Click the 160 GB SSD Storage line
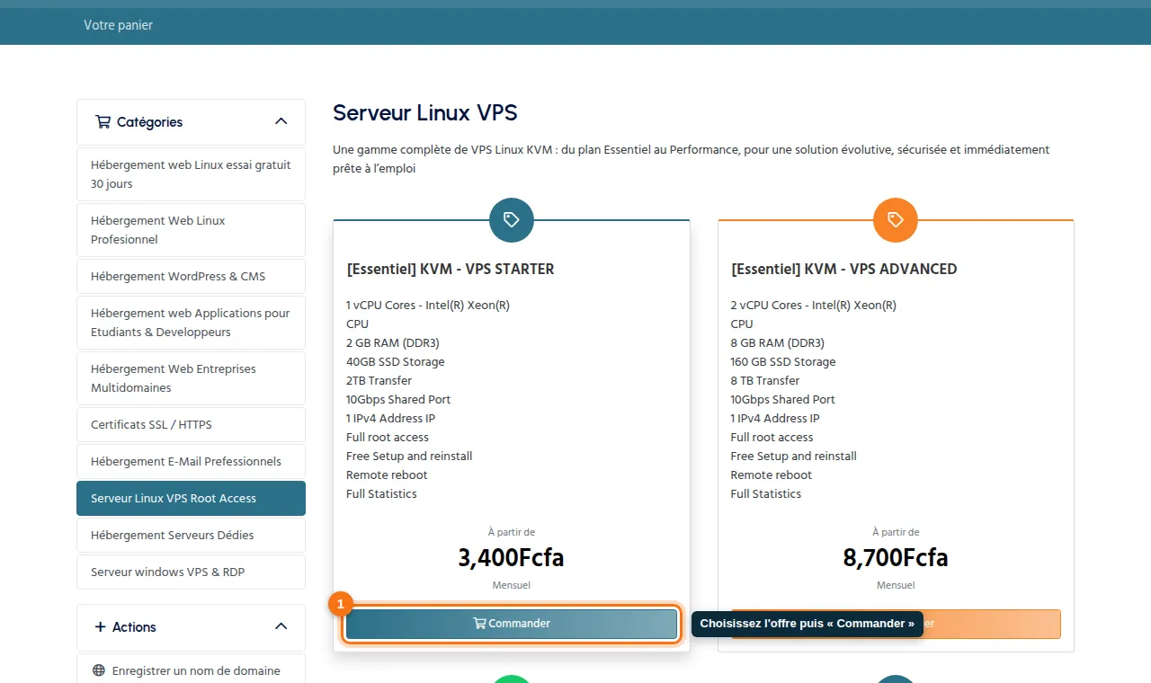Image resolution: width=1151 pixels, height=683 pixels. pos(783,361)
